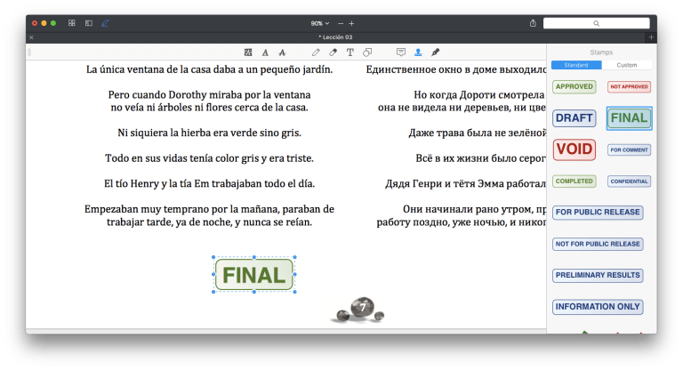Click the line 'Pero cuando Dorothy miraba por la ventana'
This screenshot has height=371, width=683.
pyautogui.click(x=209, y=95)
